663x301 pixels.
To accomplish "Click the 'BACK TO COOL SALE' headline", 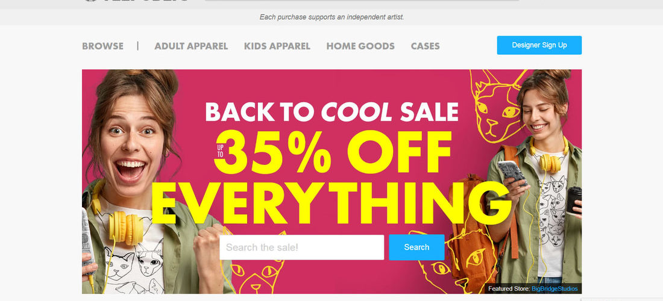I will click(332, 112).
